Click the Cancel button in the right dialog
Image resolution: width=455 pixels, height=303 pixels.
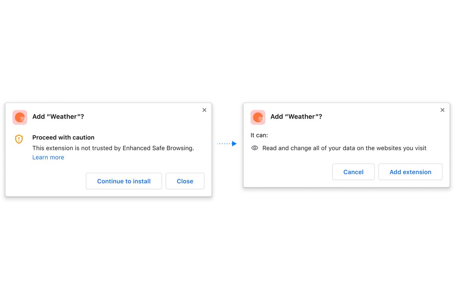353,172
